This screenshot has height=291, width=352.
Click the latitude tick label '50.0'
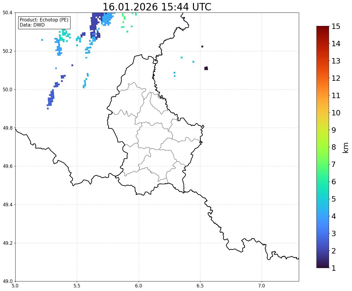click(x=8, y=90)
